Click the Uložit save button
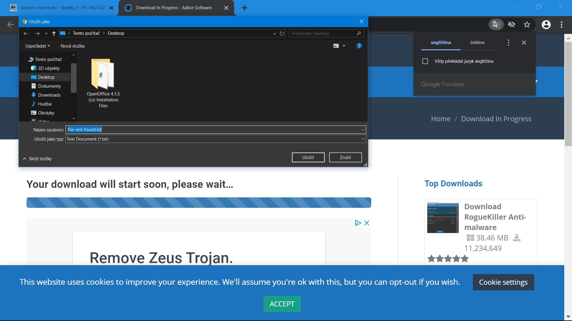Image resolution: width=572 pixels, height=321 pixels. coord(308,158)
